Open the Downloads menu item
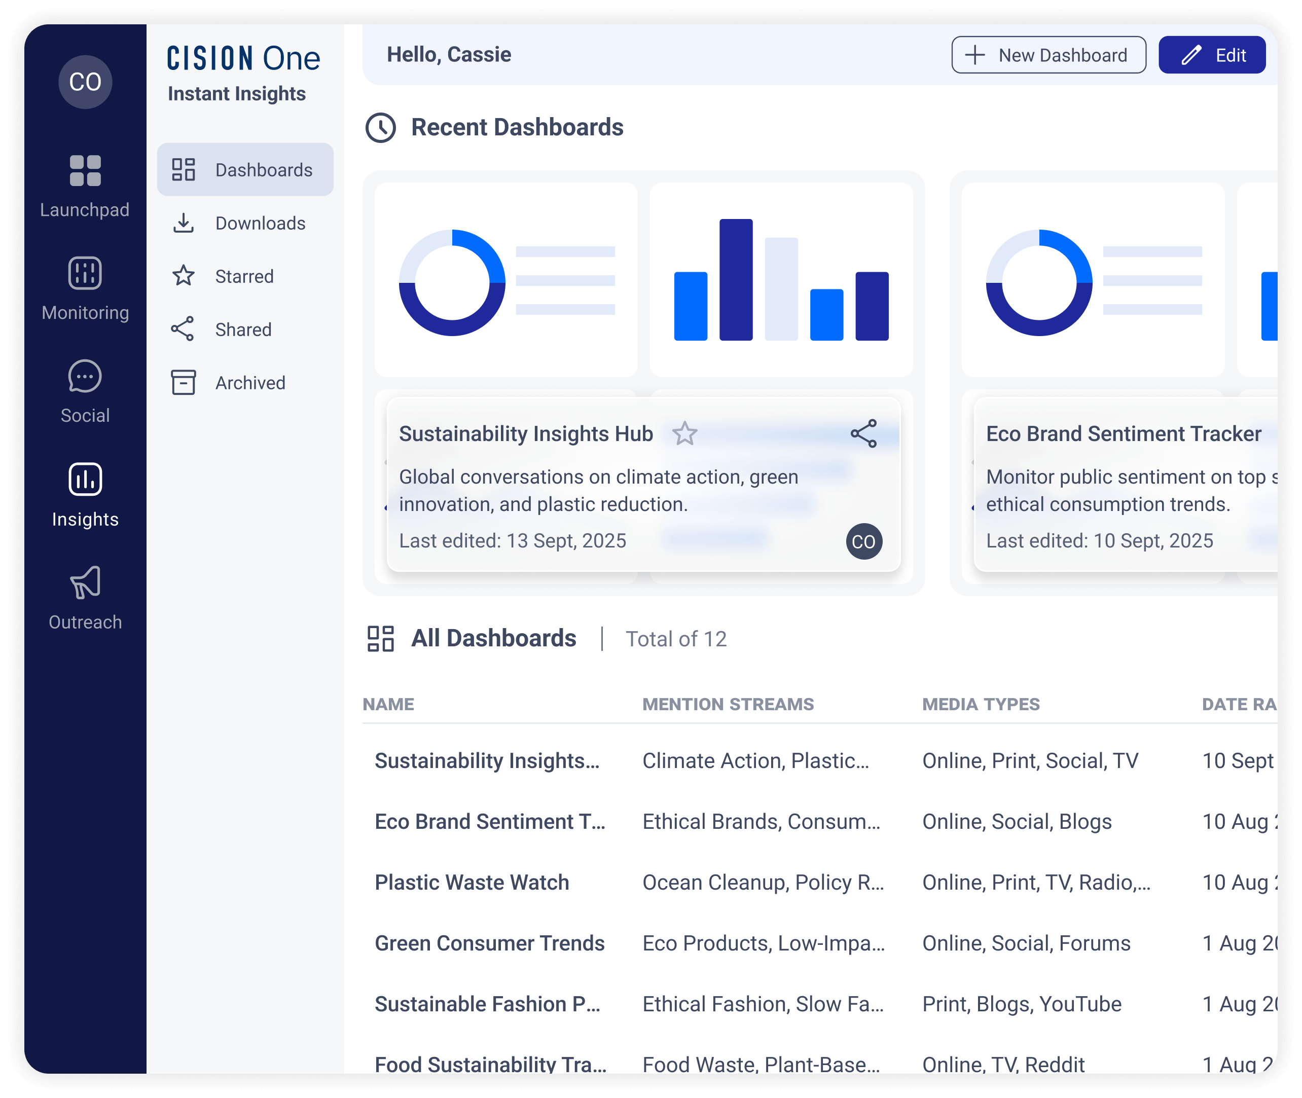Screen dimensions: 1302x1098 point(245,224)
